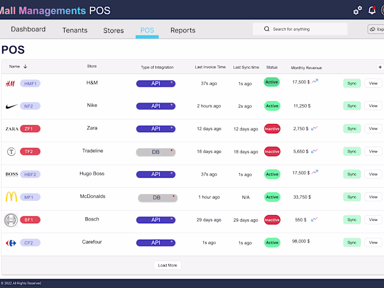The height and width of the screenshot is (288, 384).
Task: Click the McDonalds logo icon
Action: click(11, 197)
